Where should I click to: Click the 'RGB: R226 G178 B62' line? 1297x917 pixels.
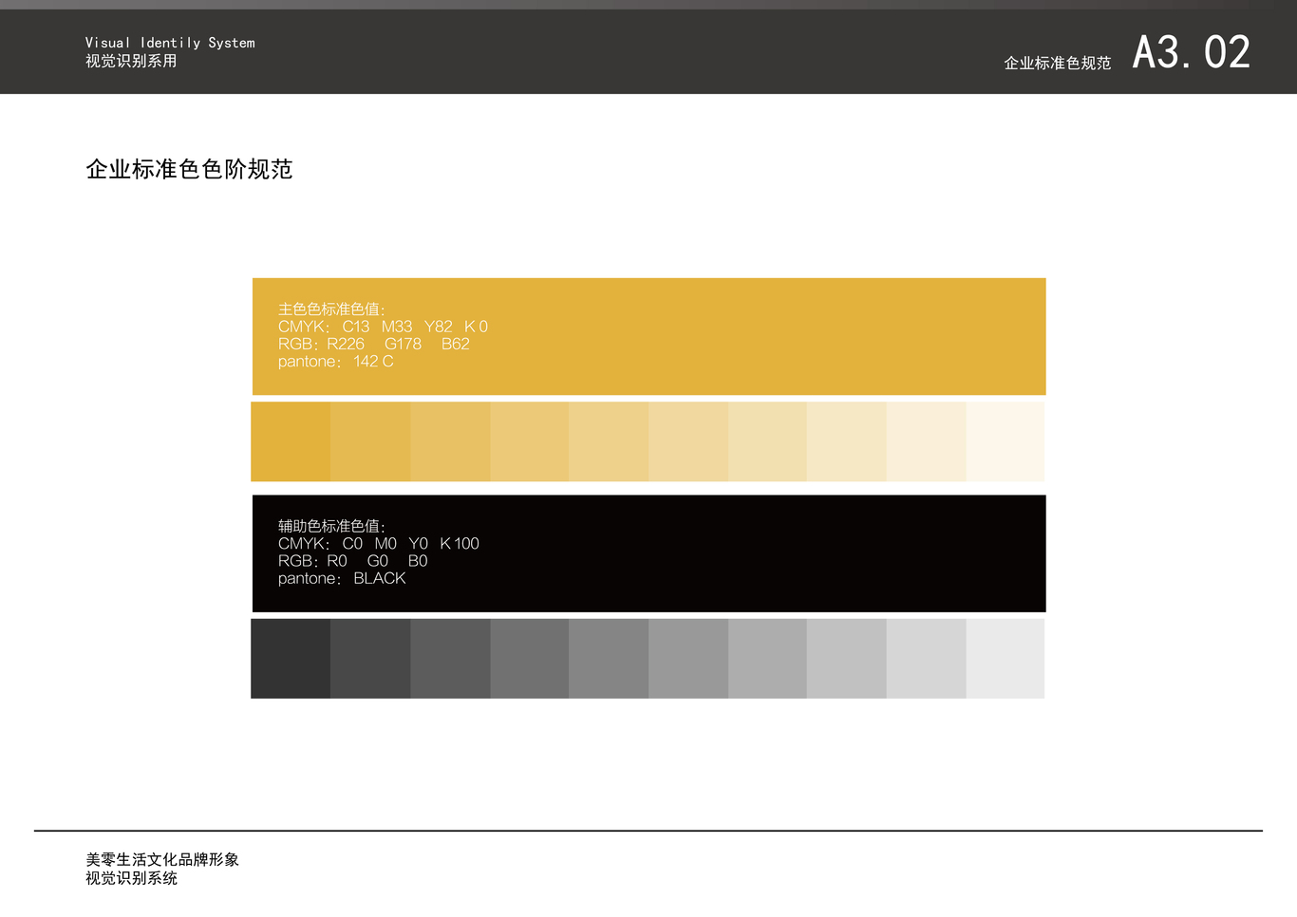[374, 344]
